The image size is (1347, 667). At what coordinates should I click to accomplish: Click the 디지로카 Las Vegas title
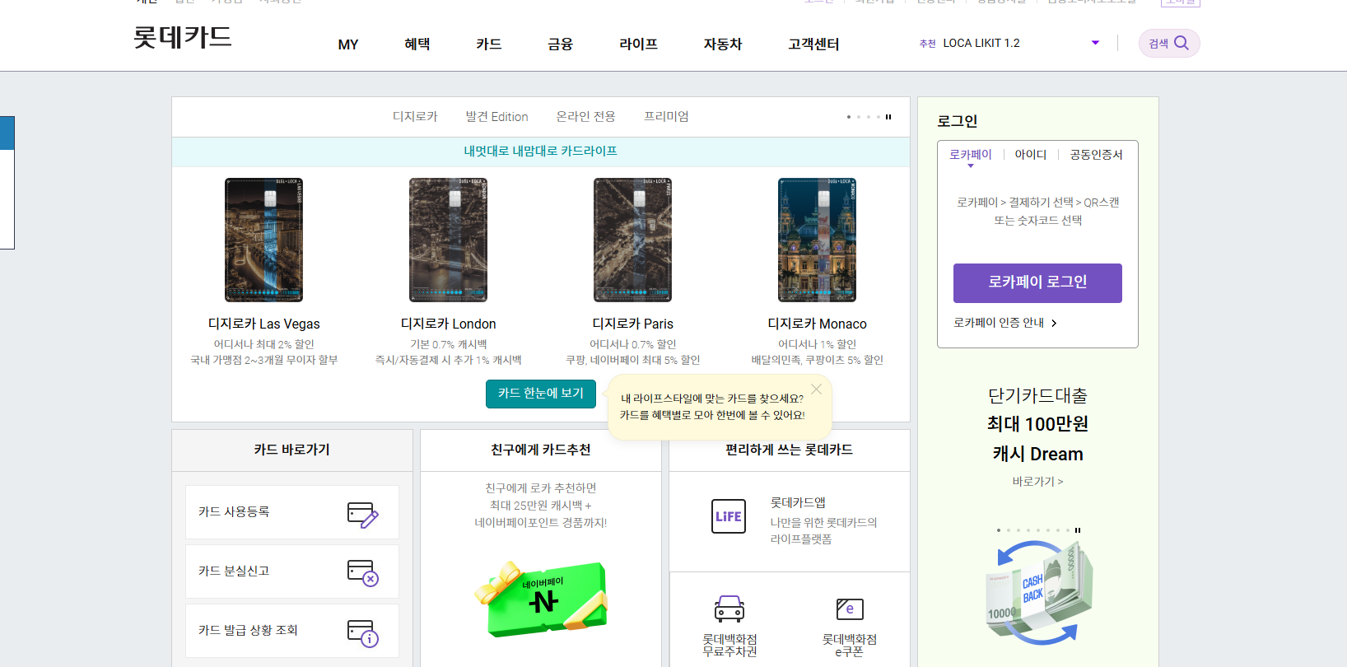[264, 324]
